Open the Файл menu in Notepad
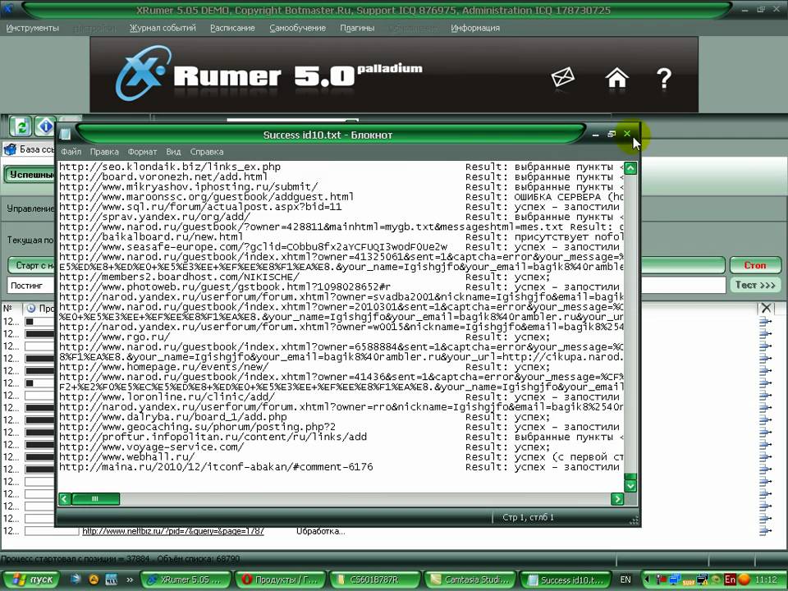The image size is (788, 591). click(71, 152)
